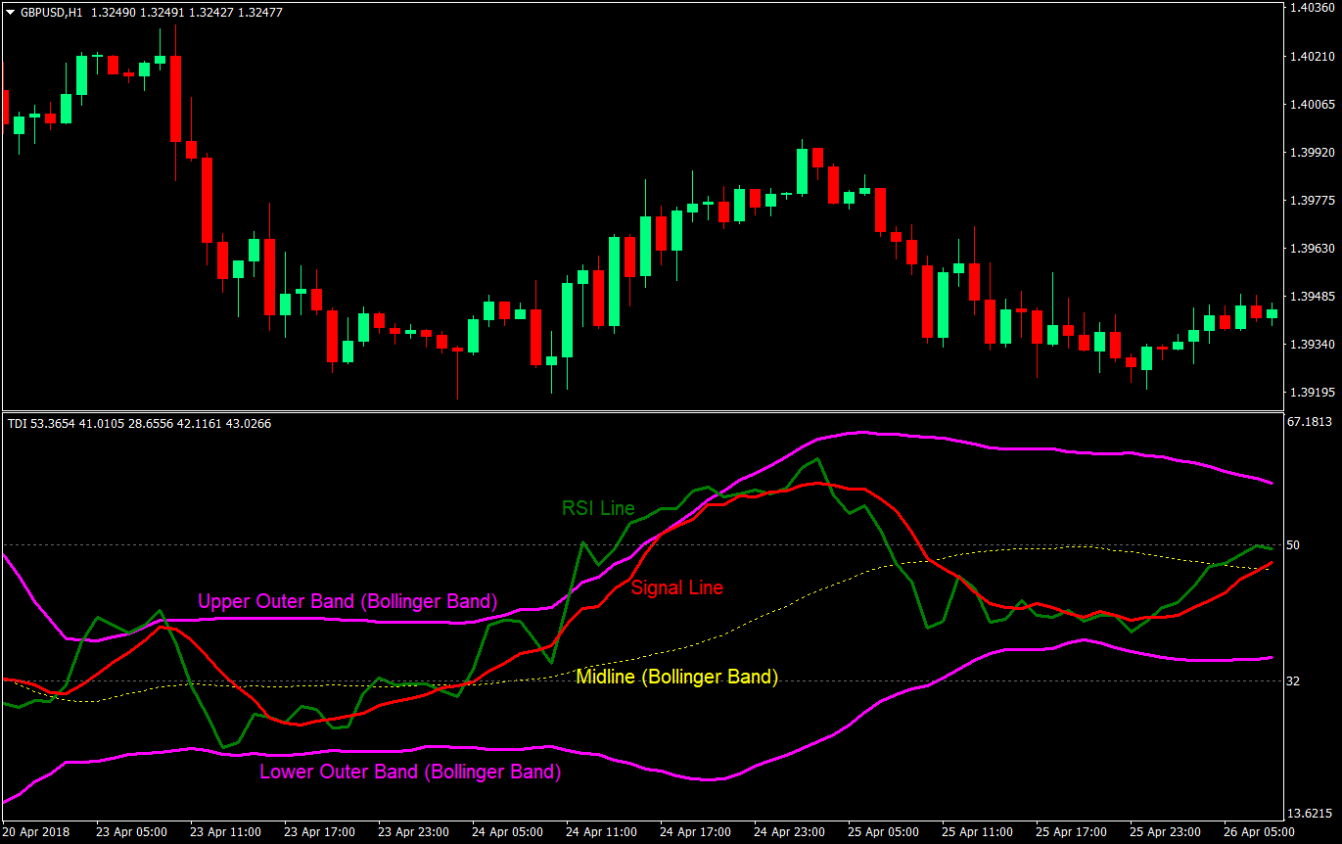The image size is (1342, 844).
Task: Select the Signal Line red label
Action: pyautogui.click(x=677, y=587)
